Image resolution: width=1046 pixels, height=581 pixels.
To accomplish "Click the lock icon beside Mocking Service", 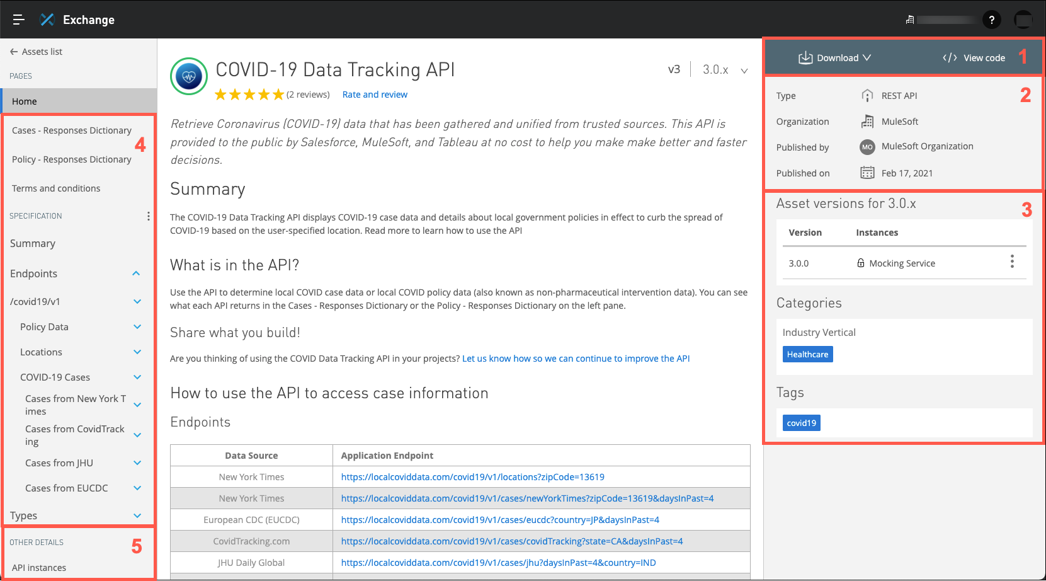I will 861,263.
